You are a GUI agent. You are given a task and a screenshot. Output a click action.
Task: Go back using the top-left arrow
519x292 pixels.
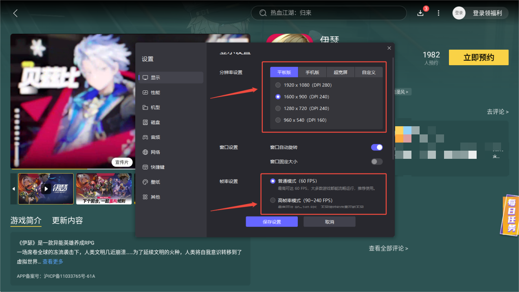coord(15,13)
